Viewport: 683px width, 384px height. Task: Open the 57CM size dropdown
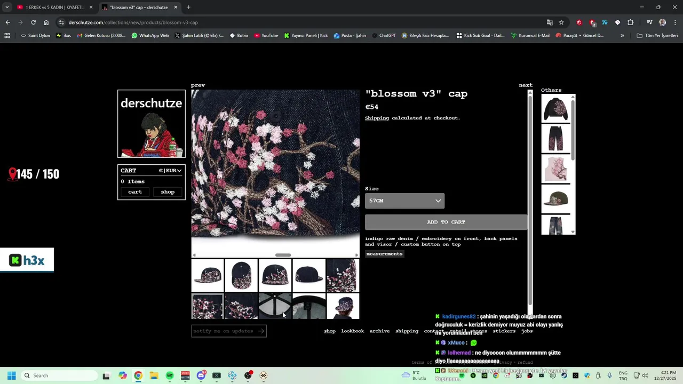tap(404, 201)
